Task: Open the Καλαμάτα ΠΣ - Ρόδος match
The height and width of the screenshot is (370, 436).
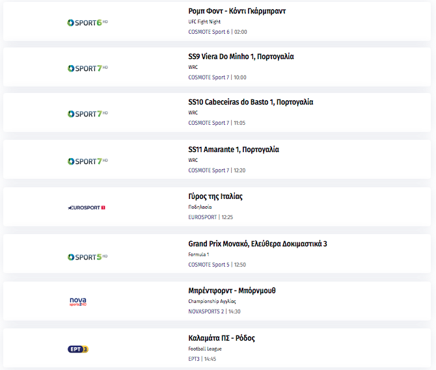Action: pos(222,338)
